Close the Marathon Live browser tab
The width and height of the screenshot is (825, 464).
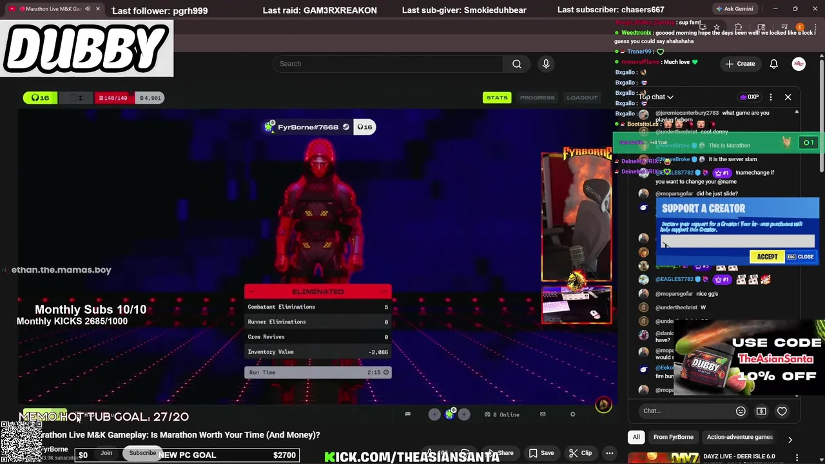coord(98,9)
